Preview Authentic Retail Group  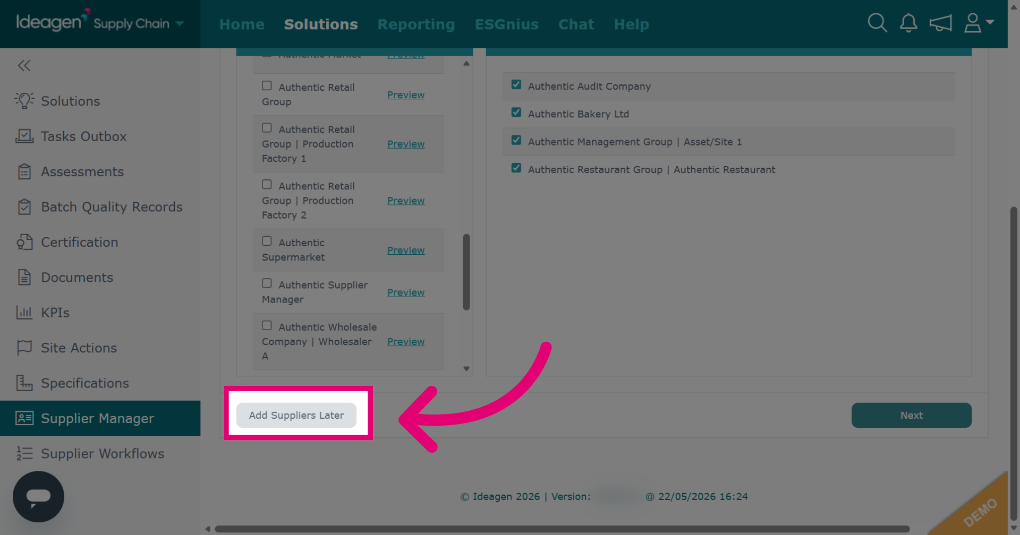click(x=406, y=94)
